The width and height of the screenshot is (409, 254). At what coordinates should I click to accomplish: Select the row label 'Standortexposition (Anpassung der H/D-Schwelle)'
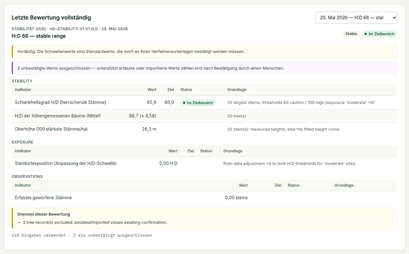[x=66, y=164]
